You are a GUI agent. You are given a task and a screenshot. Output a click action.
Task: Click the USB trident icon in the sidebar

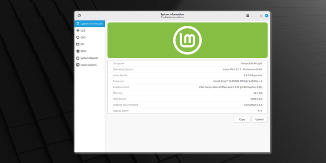78,30
